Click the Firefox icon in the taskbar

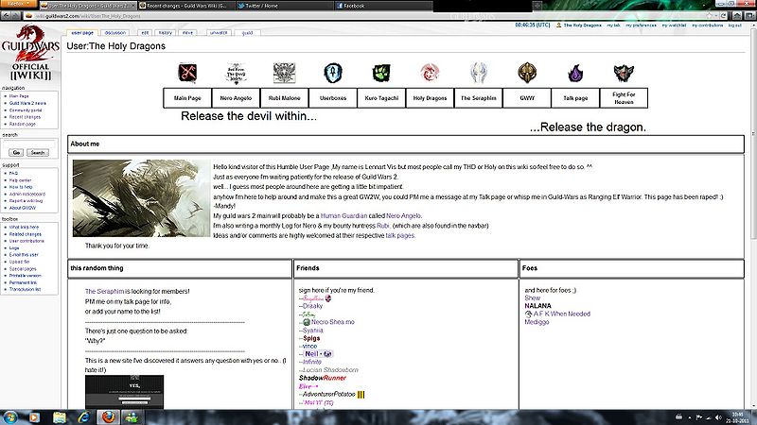(x=109, y=417)
